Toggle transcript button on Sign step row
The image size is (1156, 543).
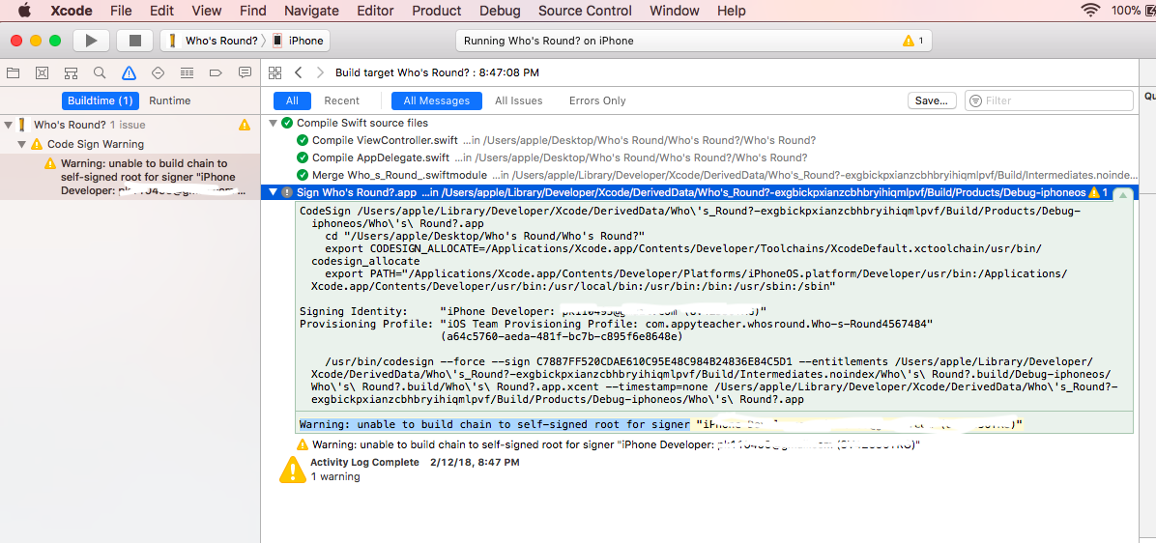1123,194
